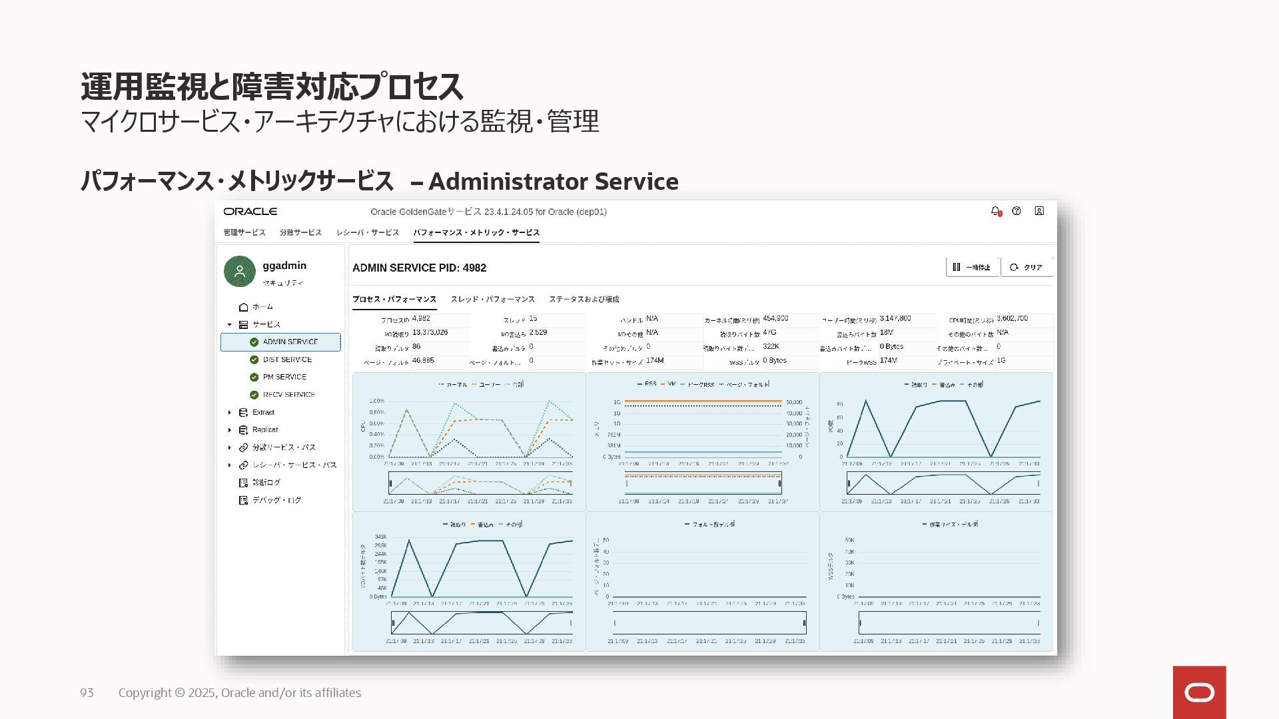Collapse the Services tree node
The width and height of the screenshot is (1279, 719).
pos(230,325)
